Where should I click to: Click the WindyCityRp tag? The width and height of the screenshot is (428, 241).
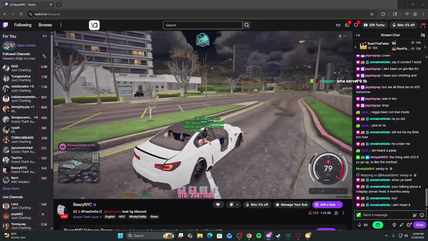tap(137, 217)
